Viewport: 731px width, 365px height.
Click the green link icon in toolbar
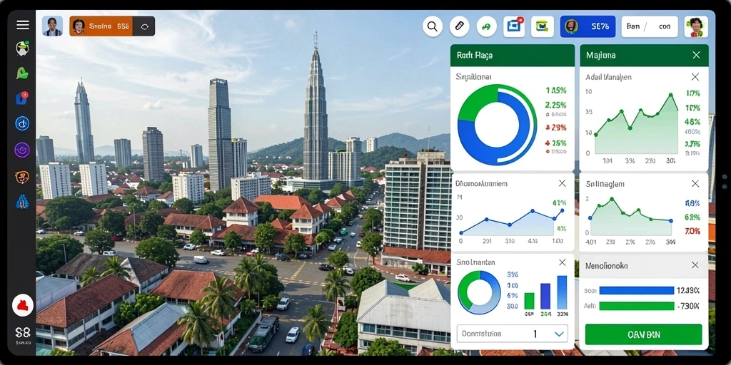(x=486, y=26)
